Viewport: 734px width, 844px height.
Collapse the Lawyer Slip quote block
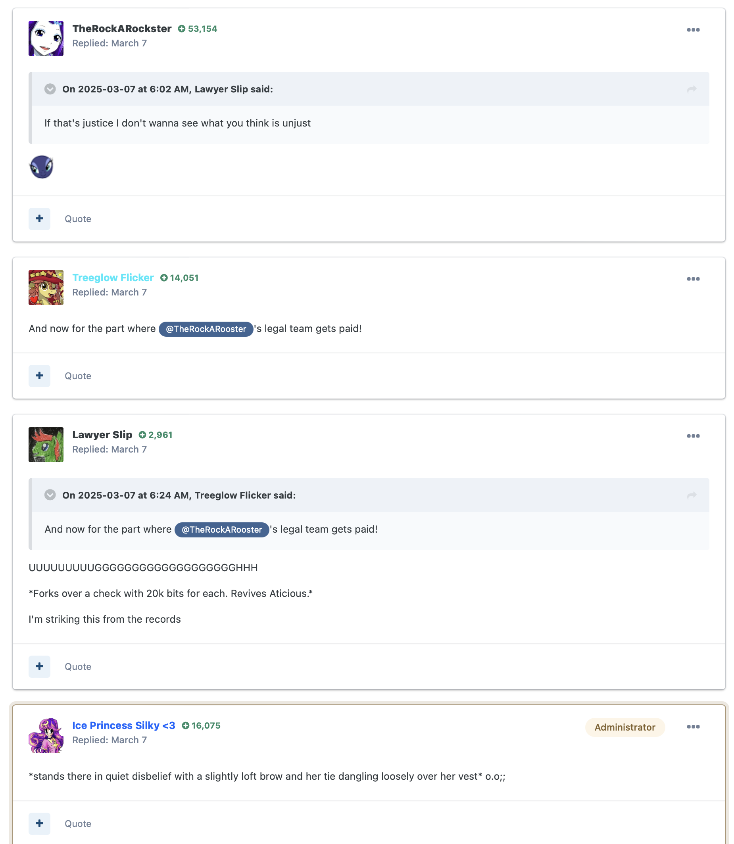(x=50, y=89)
